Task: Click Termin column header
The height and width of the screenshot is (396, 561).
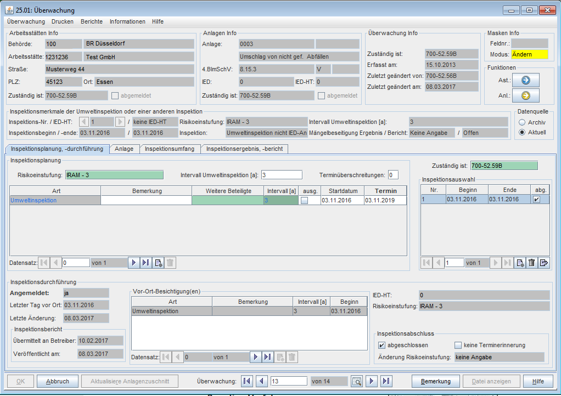Action: 386,191
